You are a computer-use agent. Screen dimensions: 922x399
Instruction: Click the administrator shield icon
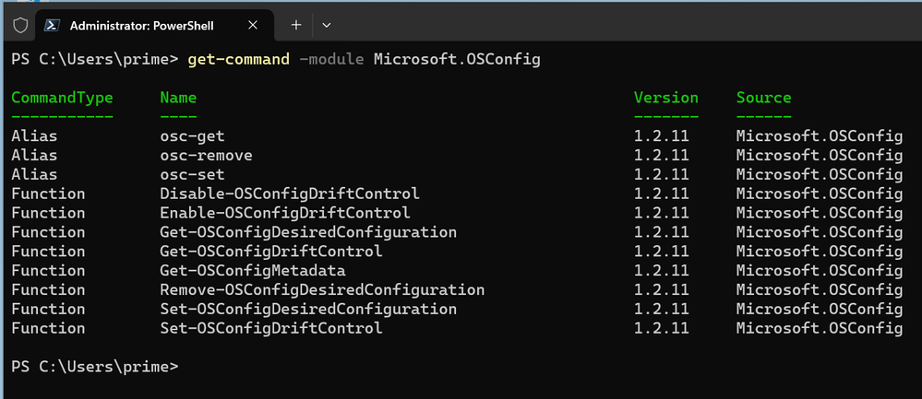point(19,26)
